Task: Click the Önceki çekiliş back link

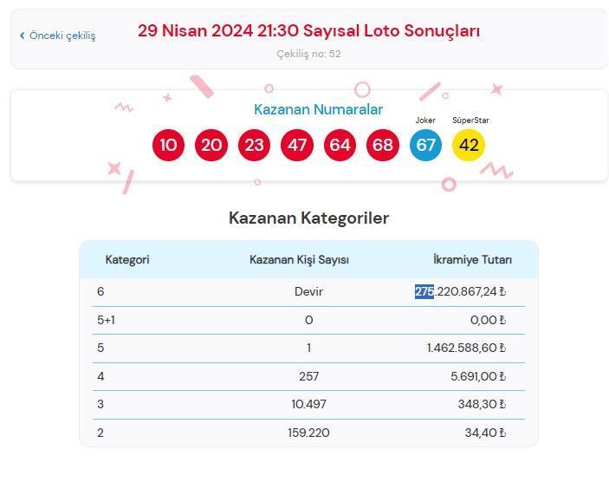Action: [62, 36]
